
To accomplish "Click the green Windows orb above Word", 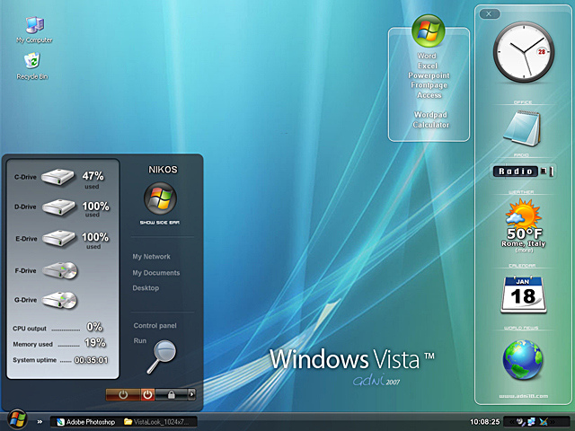I will coord(429,31).
